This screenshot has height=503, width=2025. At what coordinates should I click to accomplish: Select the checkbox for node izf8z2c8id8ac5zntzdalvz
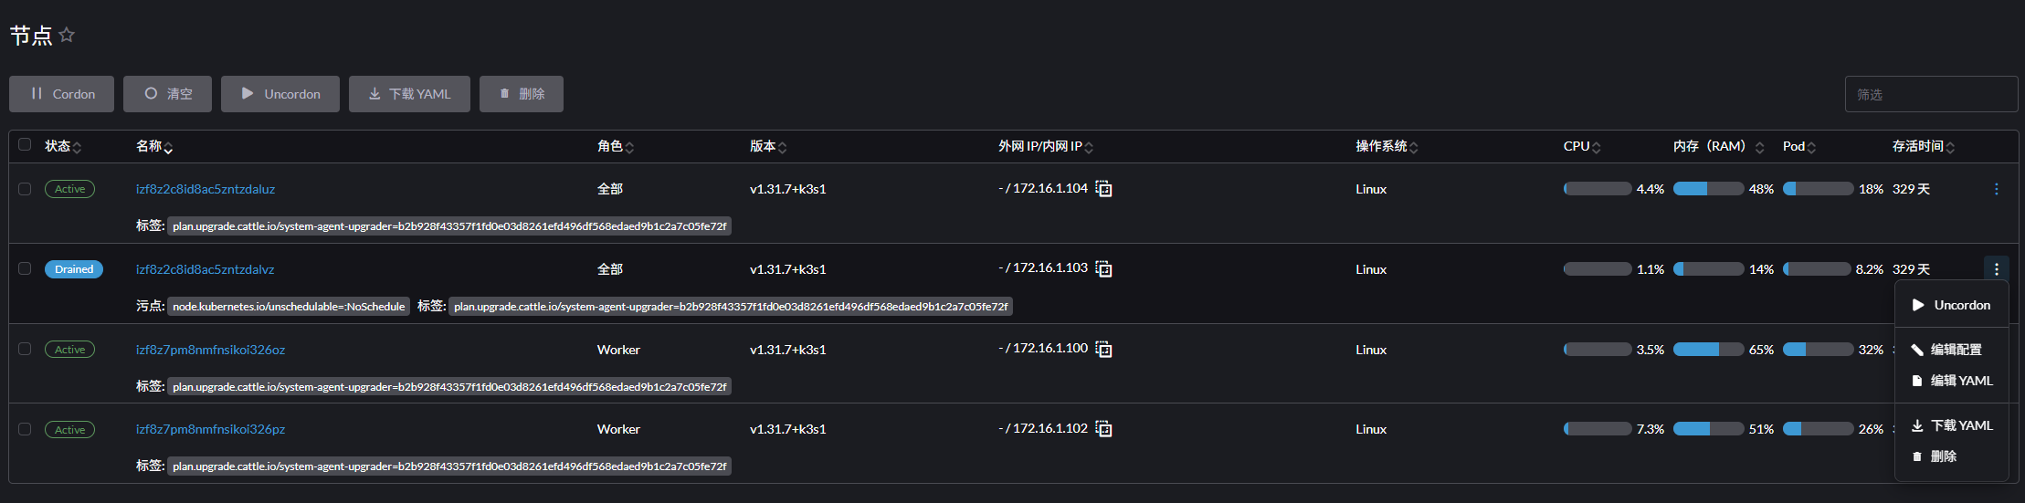(25, 268)
